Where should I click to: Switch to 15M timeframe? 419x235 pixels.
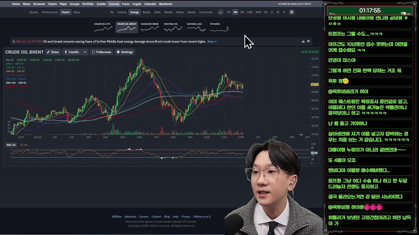[249, 12]
